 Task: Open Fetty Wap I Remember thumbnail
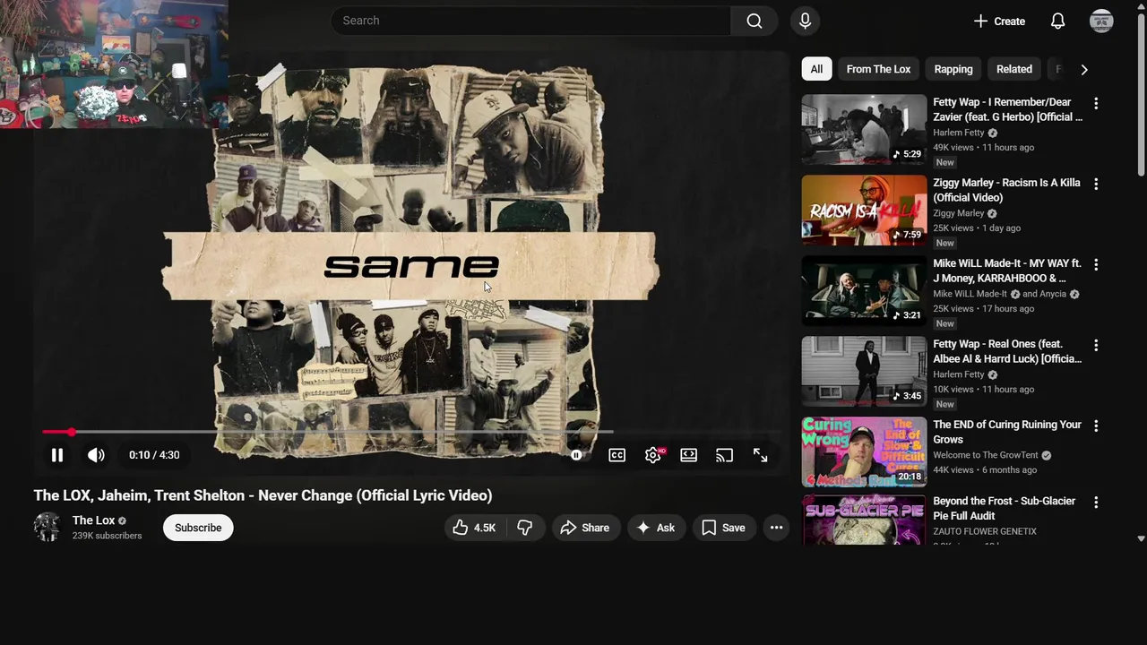pos(864,129)
